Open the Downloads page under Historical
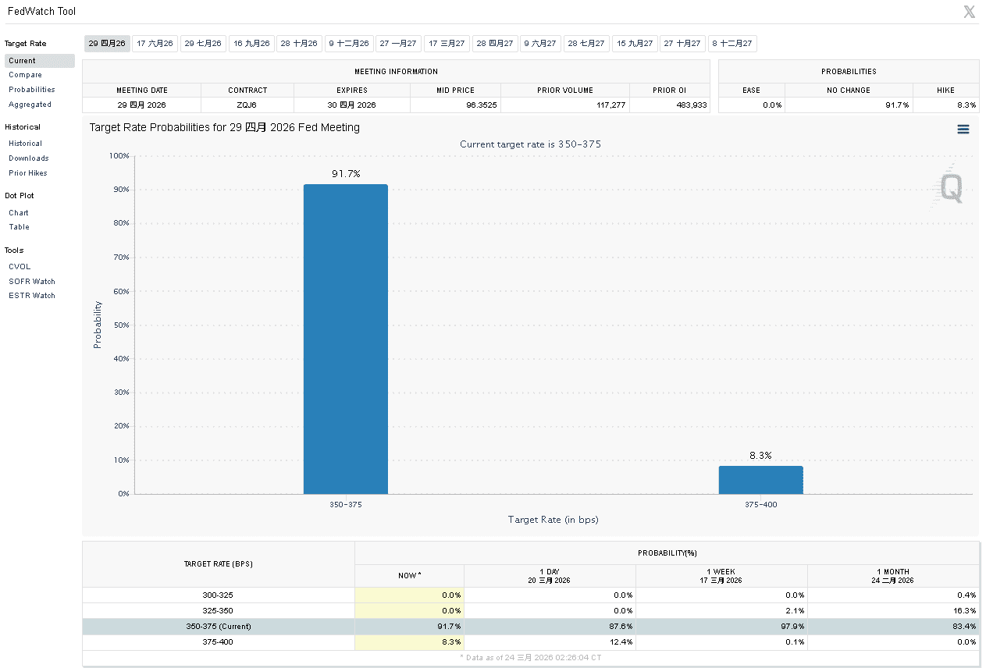 pos(28,158)
